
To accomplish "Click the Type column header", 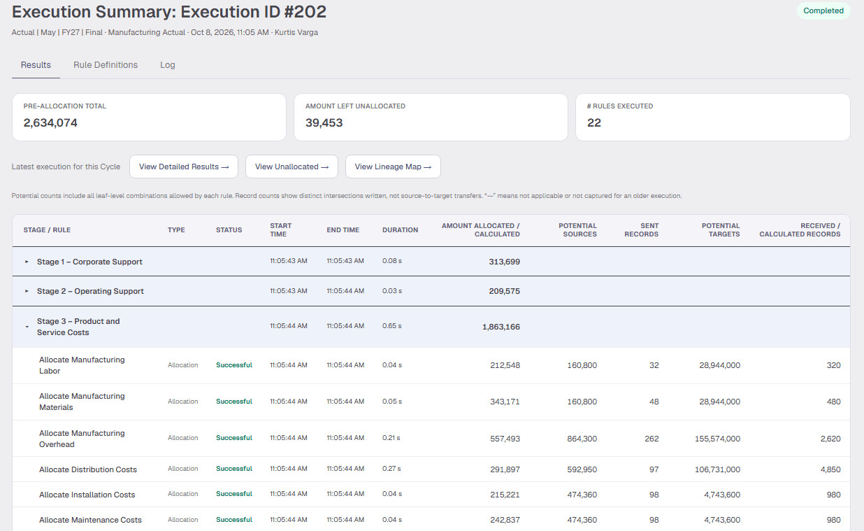I will click(176, 230).
